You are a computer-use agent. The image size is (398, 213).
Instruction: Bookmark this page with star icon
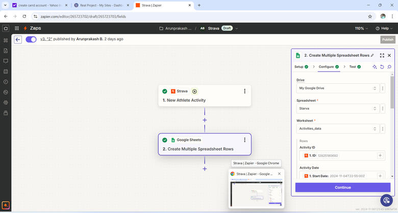(x=370, y=16)
